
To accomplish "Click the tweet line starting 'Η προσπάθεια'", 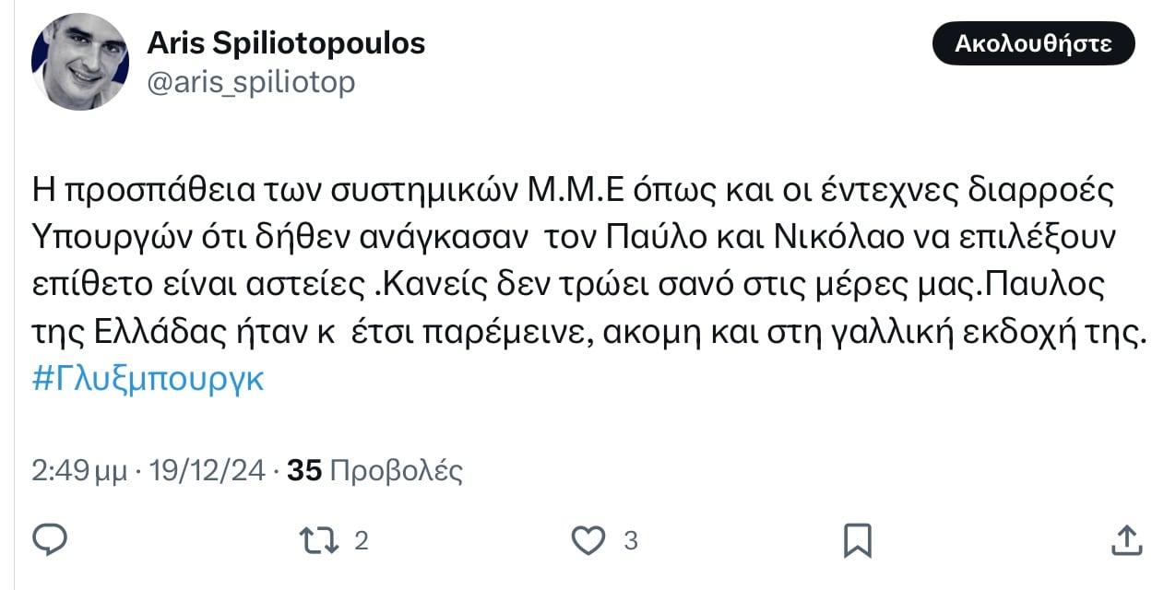I will (572, 192).
